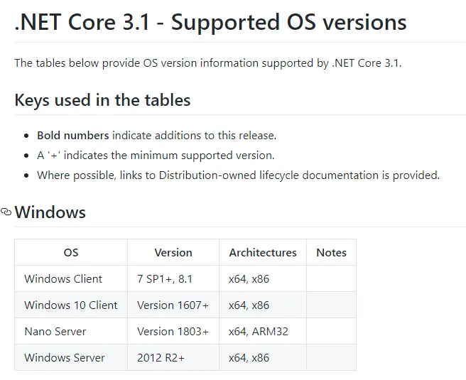Click the 'Windows 10 Client' table cell

coord(71,305)
